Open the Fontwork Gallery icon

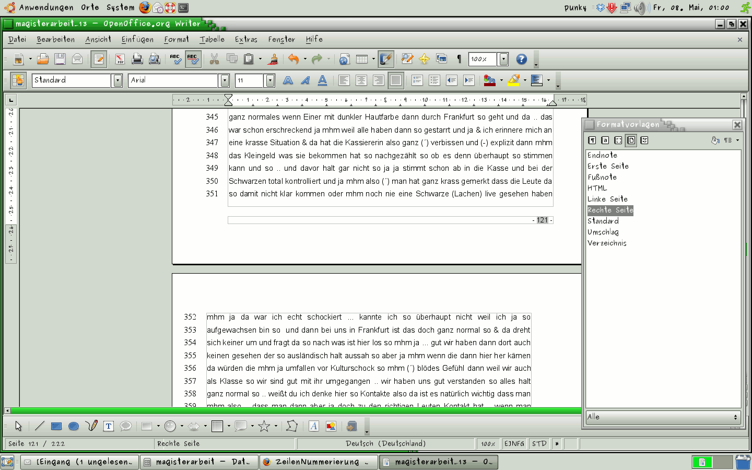click(313, 427)
